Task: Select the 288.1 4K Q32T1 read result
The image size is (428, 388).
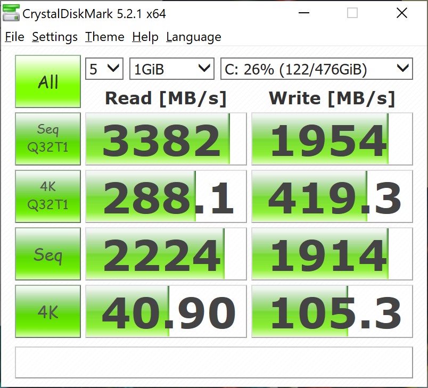Action: (166, 196)
